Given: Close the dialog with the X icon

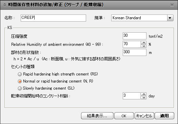Looking at the screenshot, I should pos(172,5).
